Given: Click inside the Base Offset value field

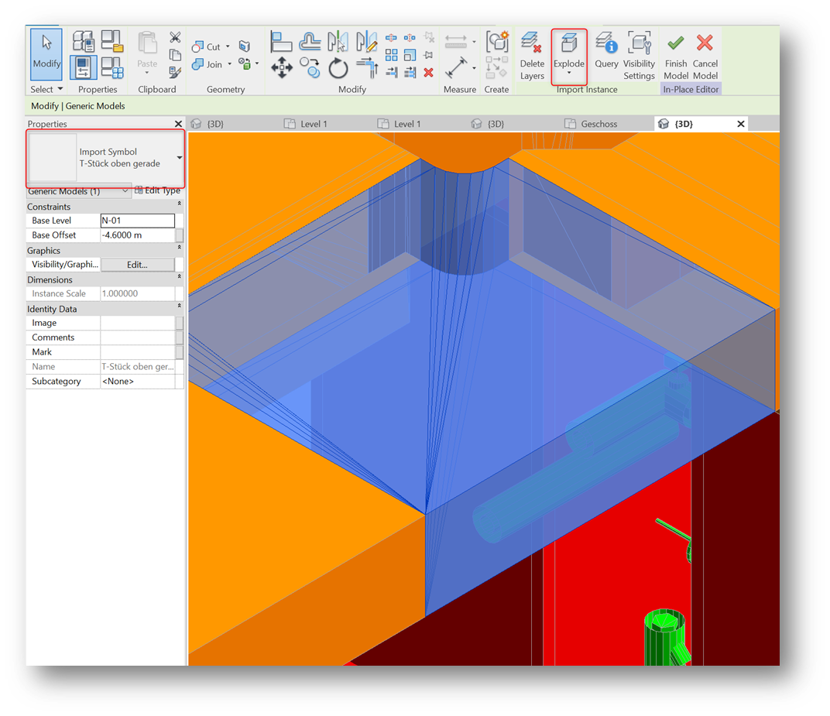Looking at the screenshot, I should click(138, 235).
